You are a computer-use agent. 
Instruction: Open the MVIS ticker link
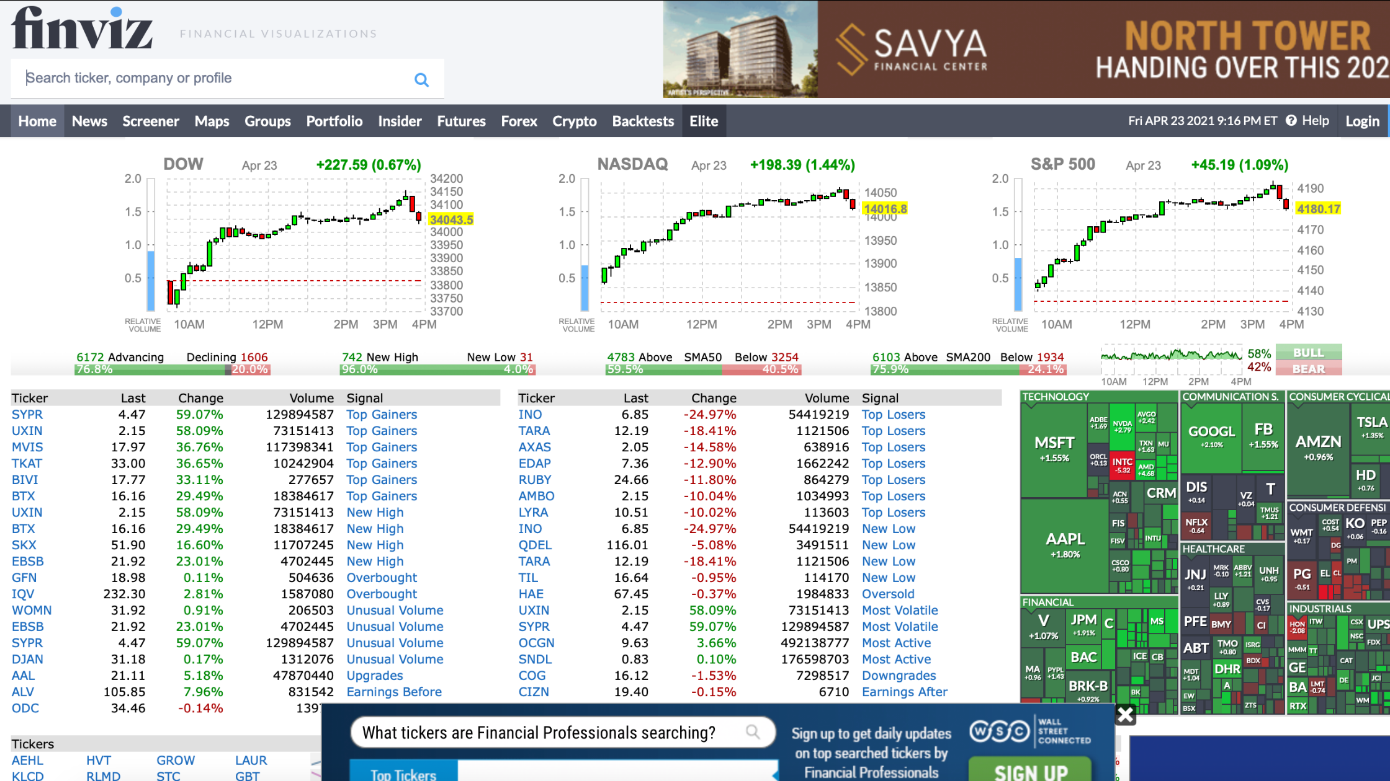click(27, 447)
